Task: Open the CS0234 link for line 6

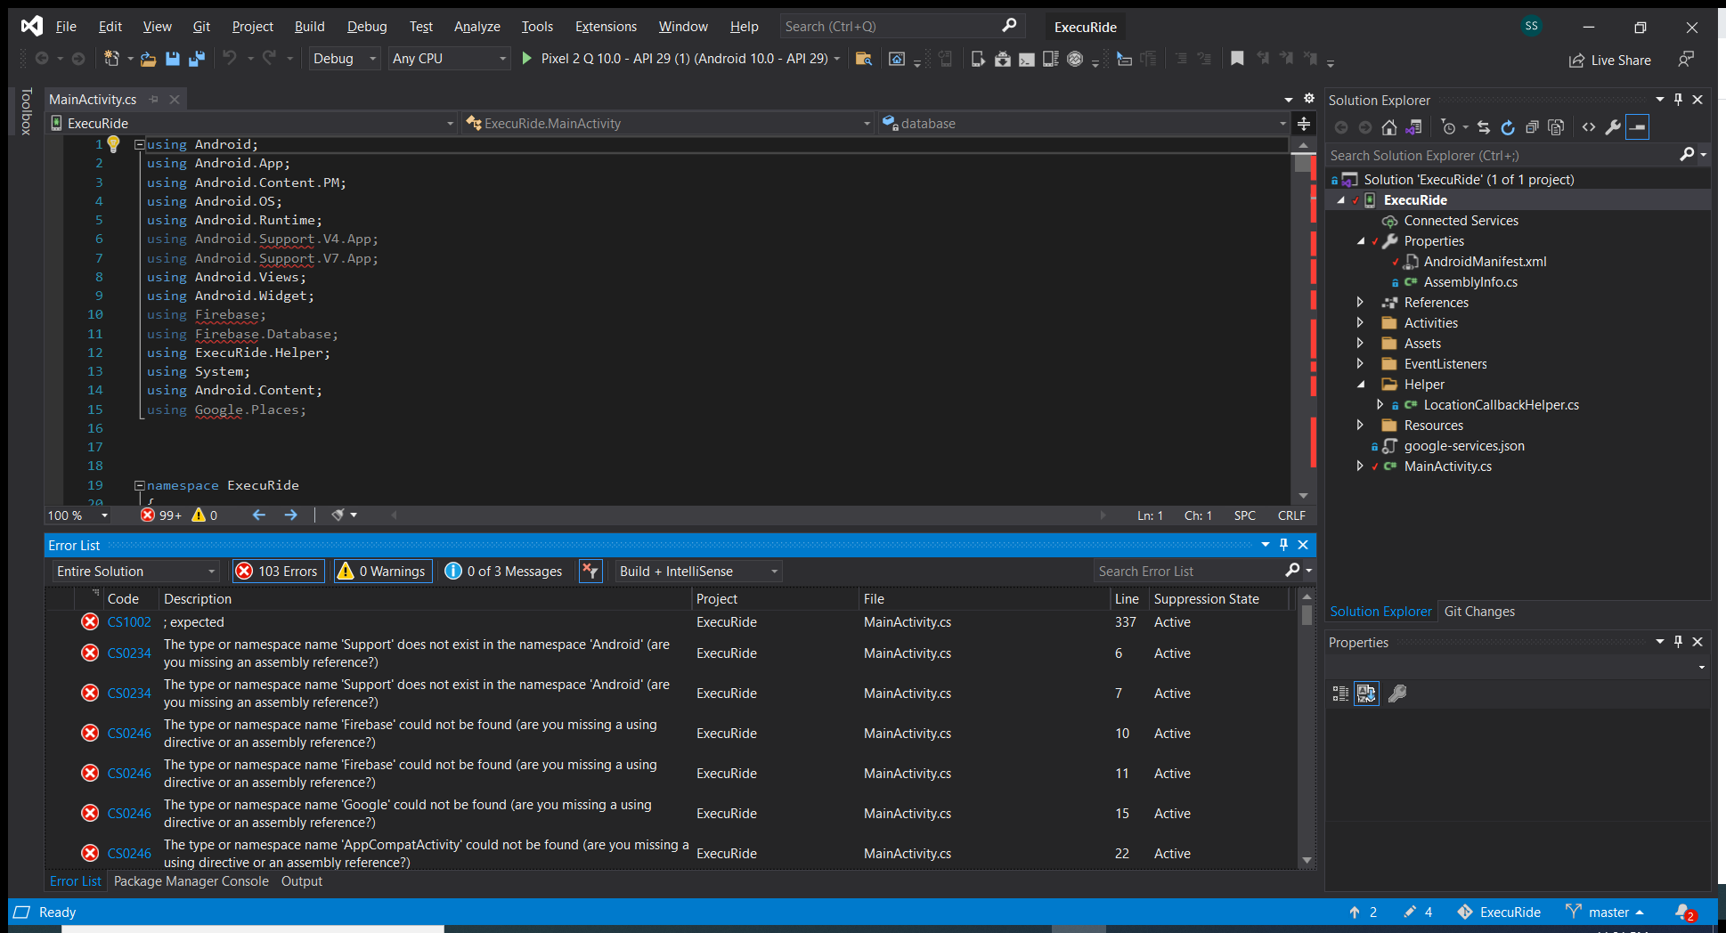Action: (129, 653)
